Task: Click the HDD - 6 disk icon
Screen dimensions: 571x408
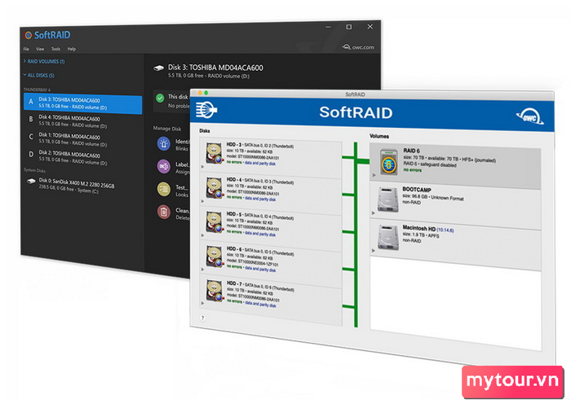Action: tap(215, 257)
